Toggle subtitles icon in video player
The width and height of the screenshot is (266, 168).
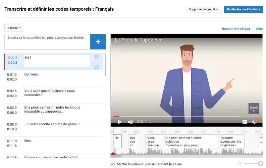tap(245, 122)
